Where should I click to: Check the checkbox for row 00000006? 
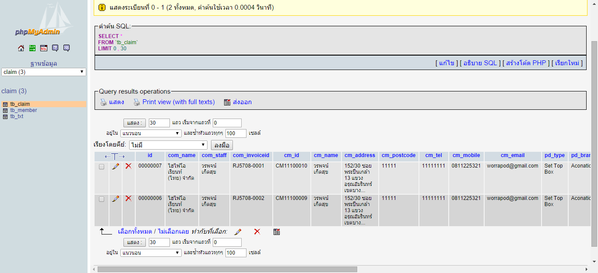(101, 198)
